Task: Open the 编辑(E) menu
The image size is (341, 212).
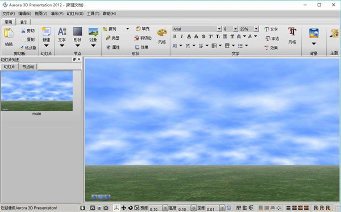Action: tap(24, 14)
